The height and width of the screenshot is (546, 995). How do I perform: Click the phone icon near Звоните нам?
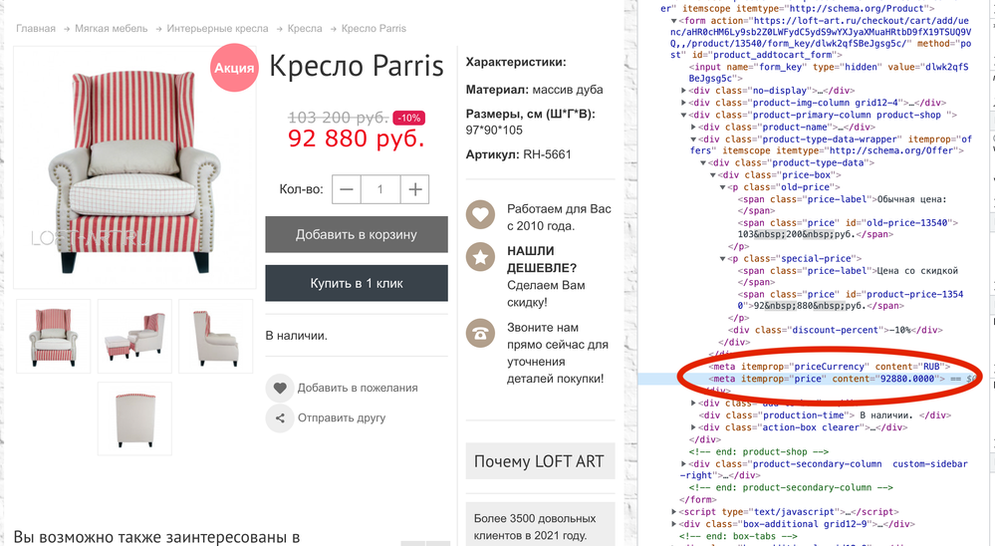click(x=481, y=333)
